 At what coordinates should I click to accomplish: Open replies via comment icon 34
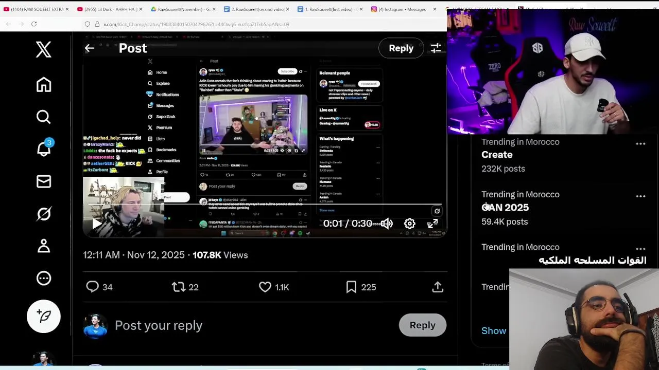pos(93,287)
